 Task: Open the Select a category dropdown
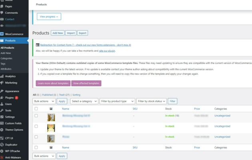pyautogui.click(x=84, y=101)
